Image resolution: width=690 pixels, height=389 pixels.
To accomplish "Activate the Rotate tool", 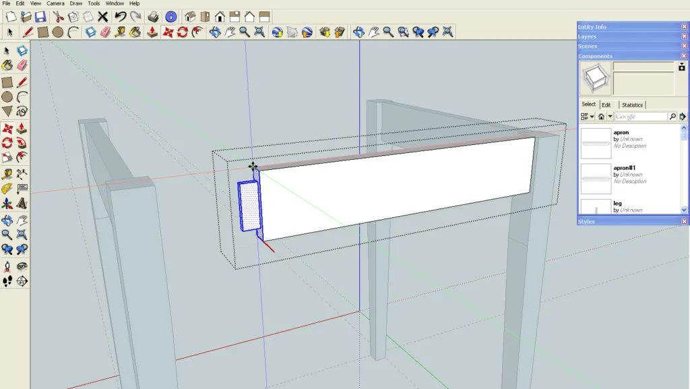I will click(7, 142).
